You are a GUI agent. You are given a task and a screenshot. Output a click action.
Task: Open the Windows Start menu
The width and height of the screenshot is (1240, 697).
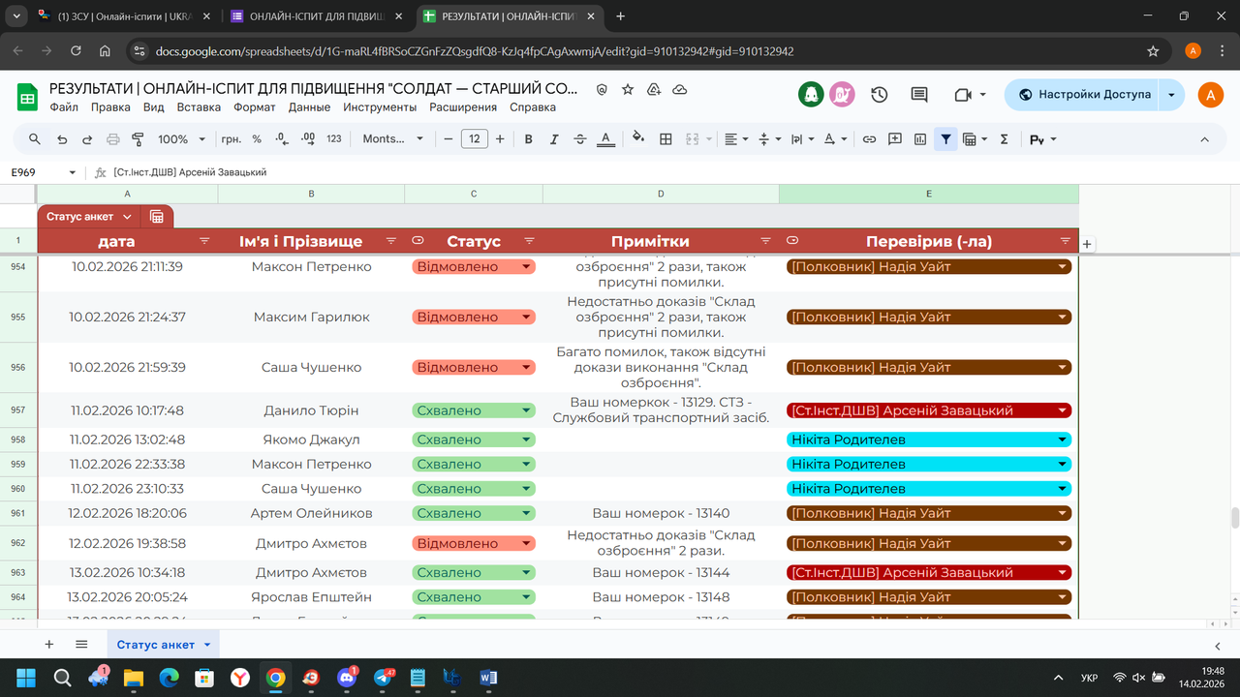(26, 678)
